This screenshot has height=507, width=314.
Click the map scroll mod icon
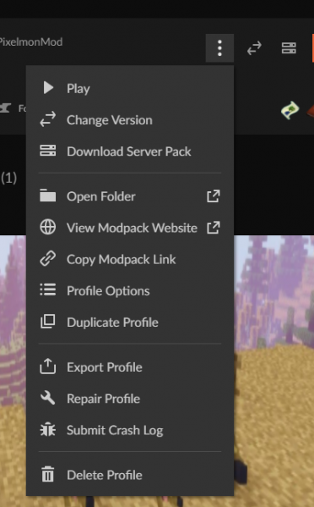[290, 110]
